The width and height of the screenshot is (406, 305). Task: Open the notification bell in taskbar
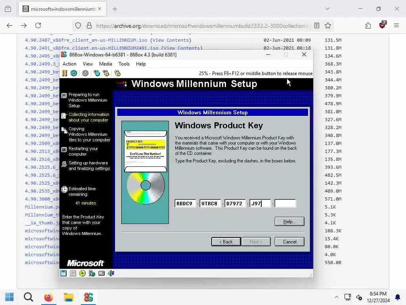point(397,297)
